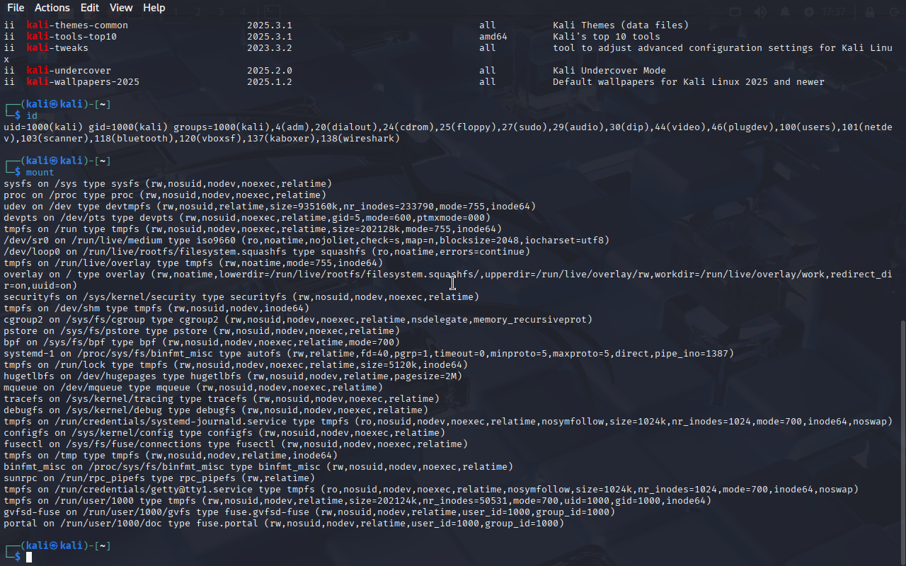Open the Help menu

[x=154, y=8]
